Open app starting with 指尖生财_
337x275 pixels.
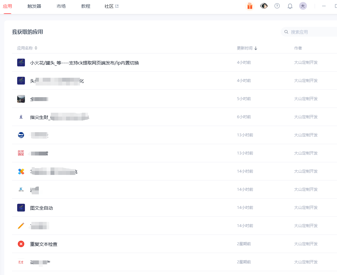tap(60, 117)
